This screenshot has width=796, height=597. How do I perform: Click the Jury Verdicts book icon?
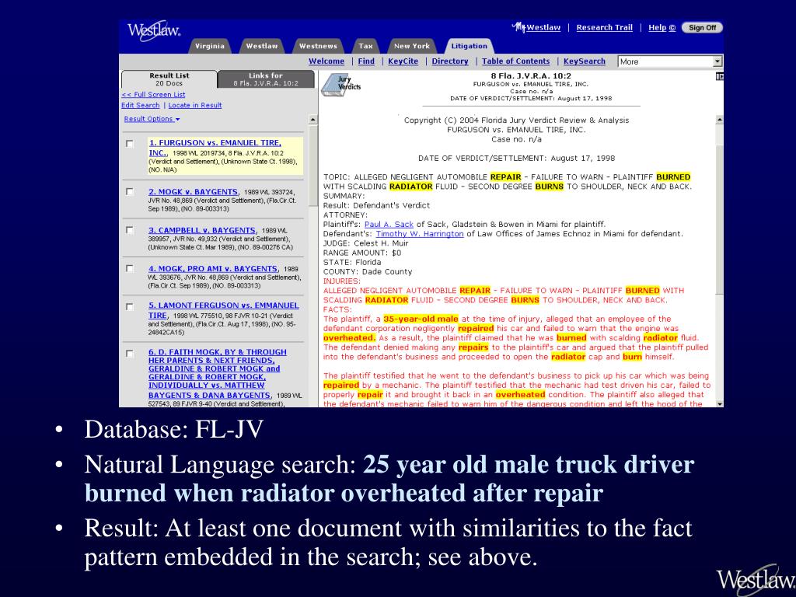point(340,84)
